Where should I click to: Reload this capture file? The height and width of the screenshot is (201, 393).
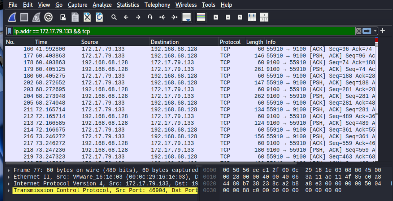tap(99, 17)
